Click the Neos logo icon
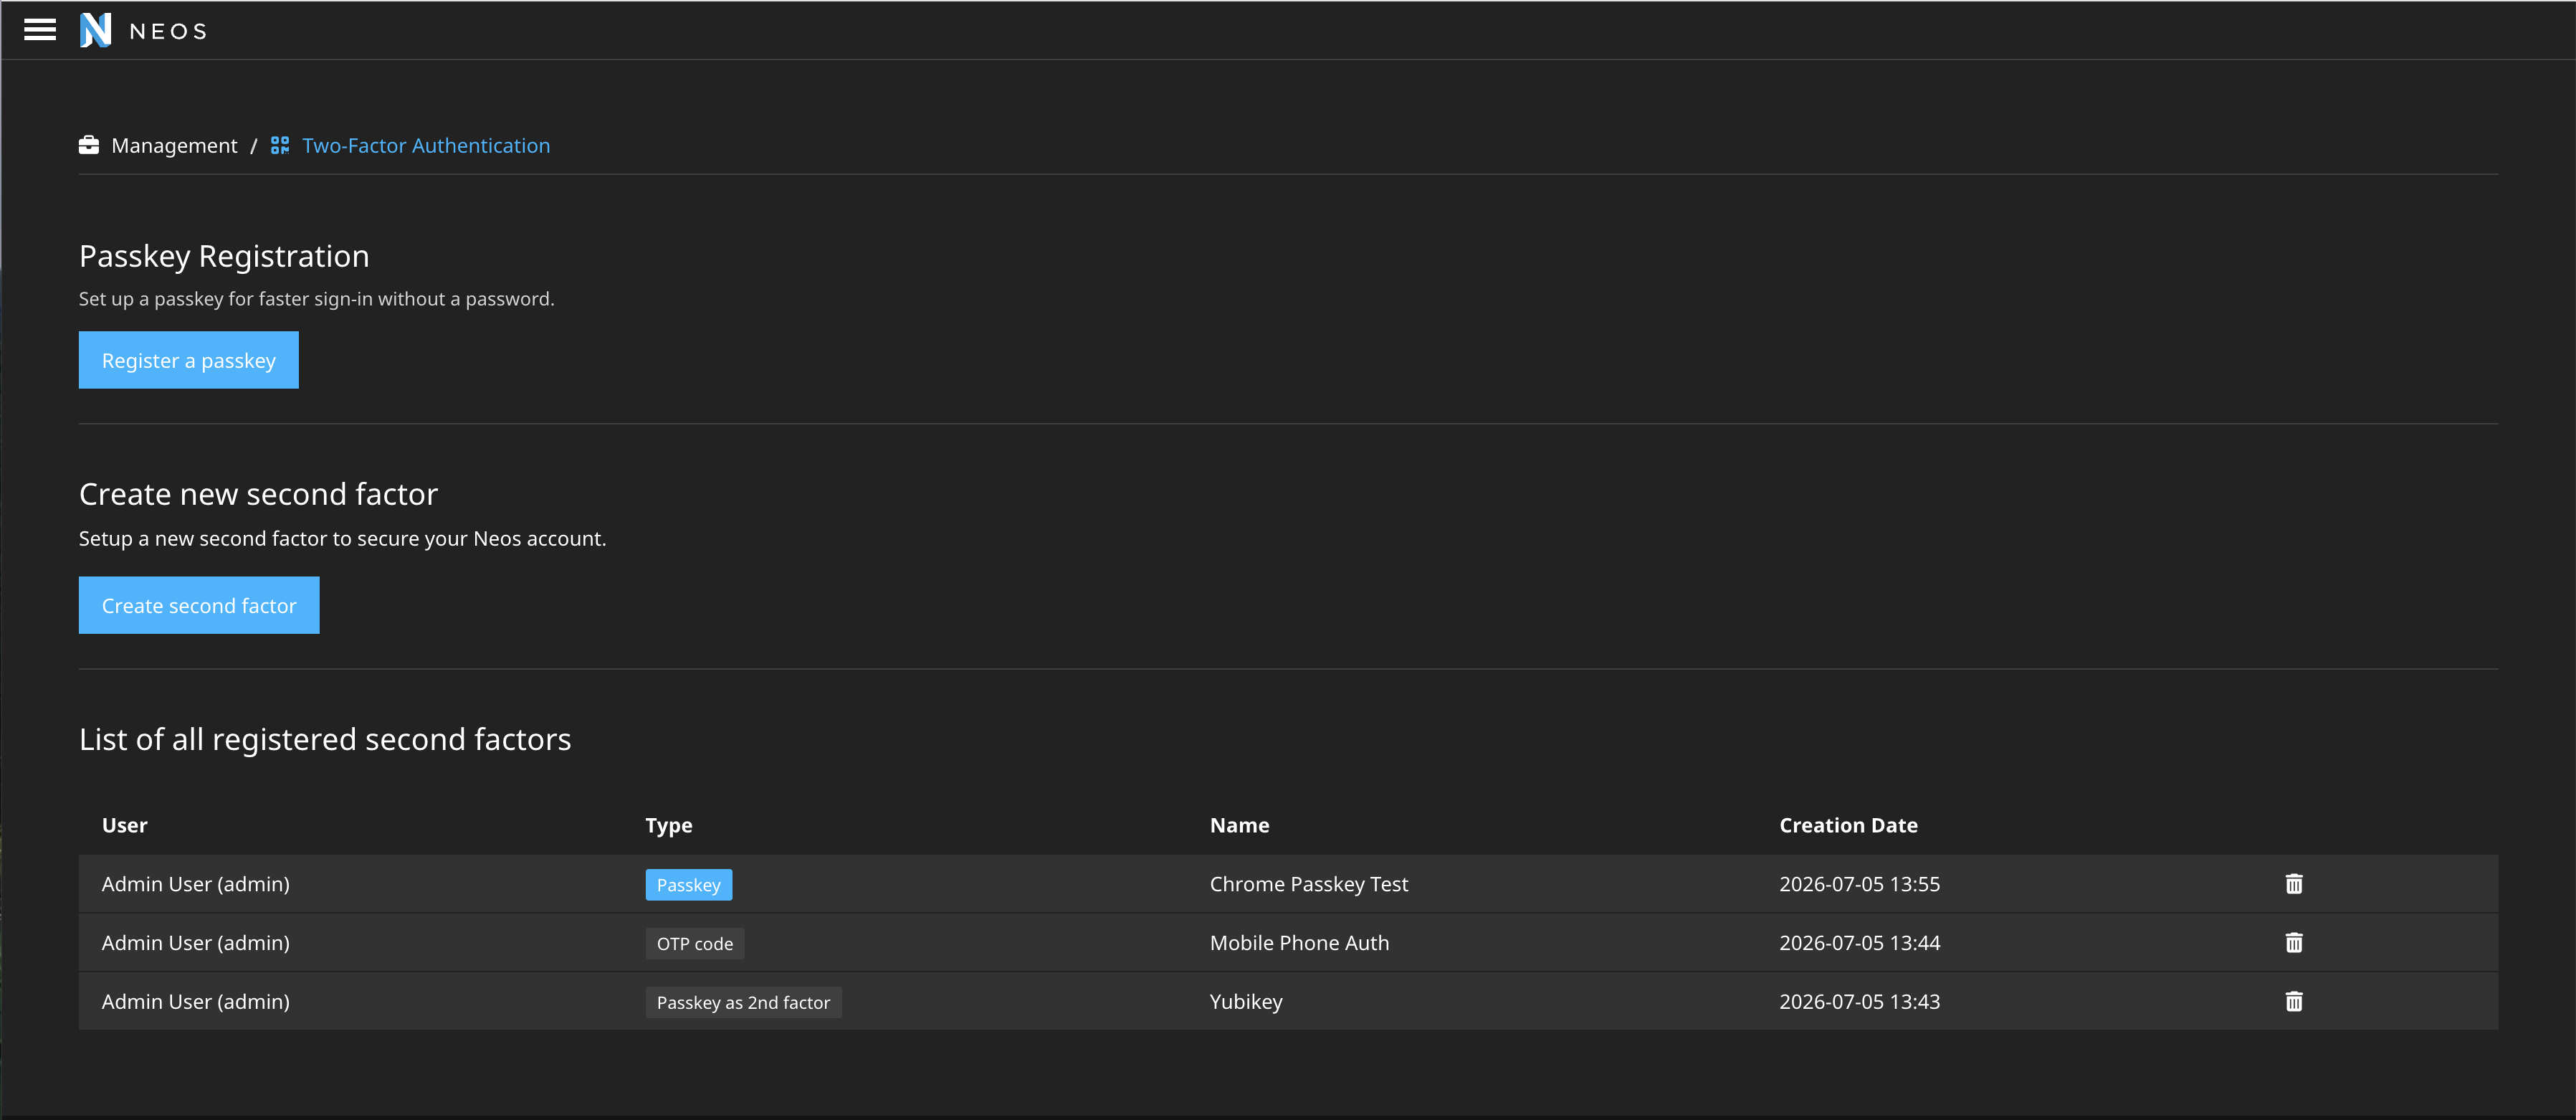 [95, 30]
